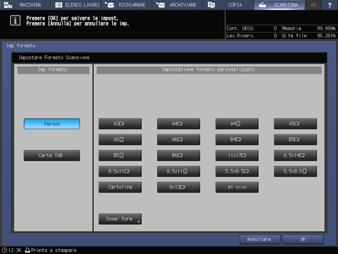
Task: Switch to ELENCO LAVORI tab
Action: (x=76, y=5)
